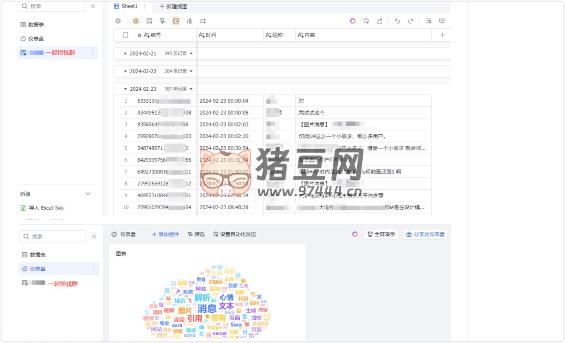Open find-in-table search icon
This screenshot has height=343, width=565.
tap(428, 21)
